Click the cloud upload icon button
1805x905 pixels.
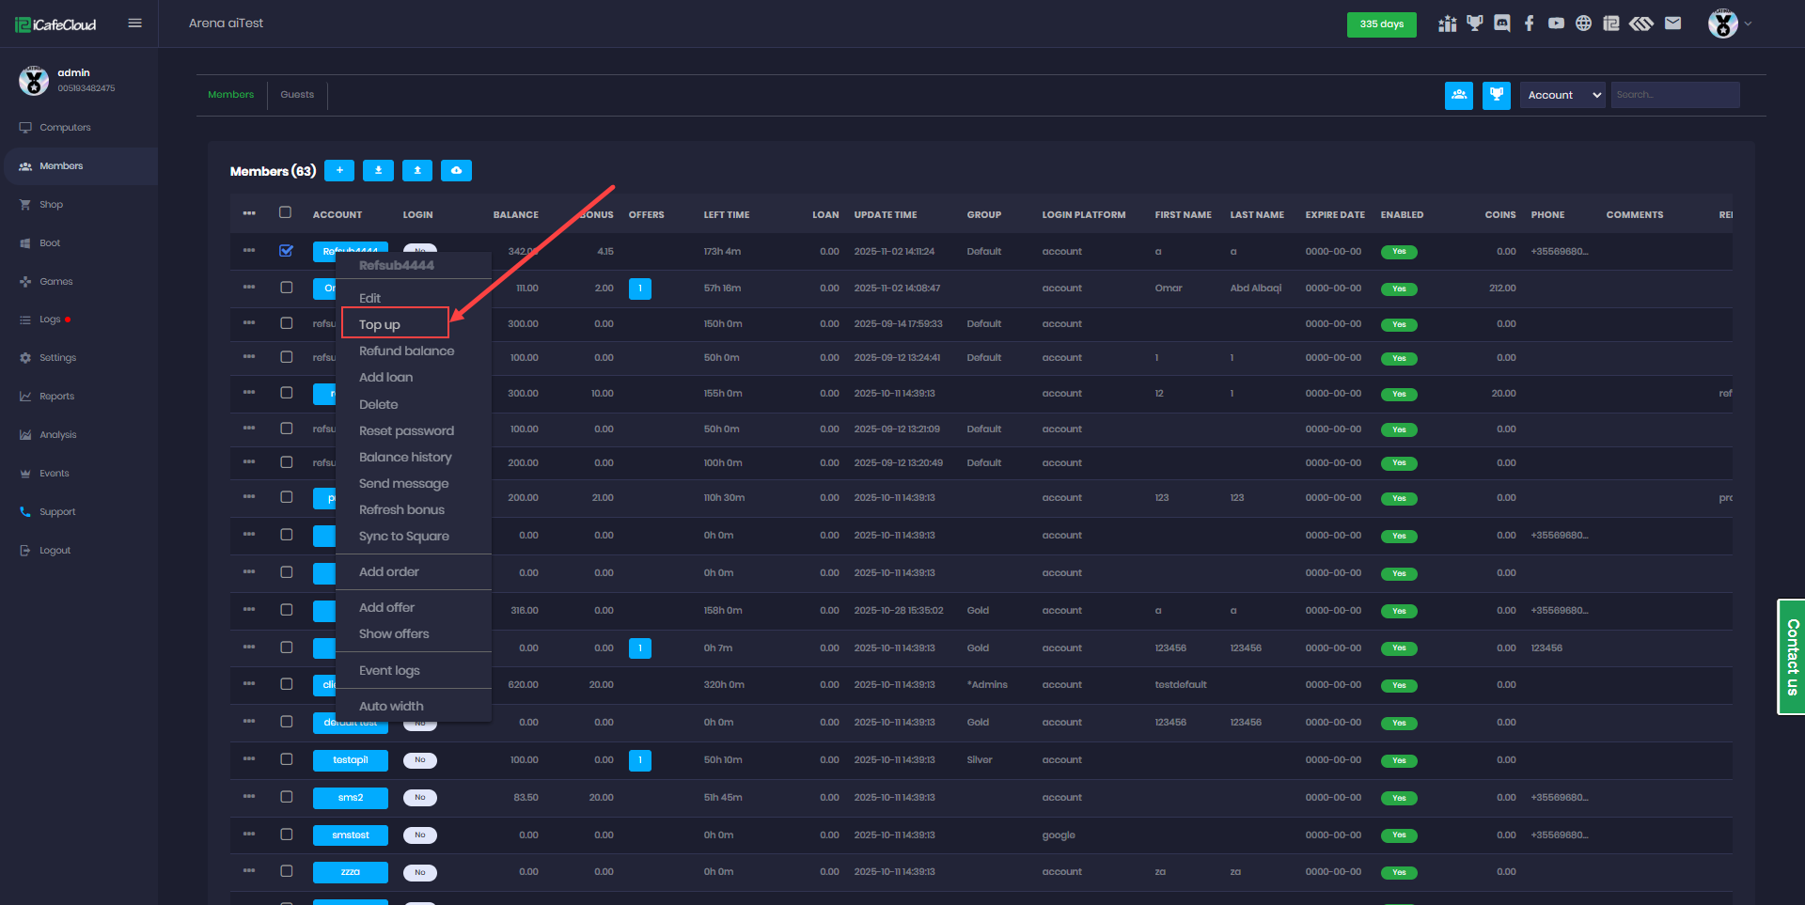pyautogui.click(x=456, y=170)
